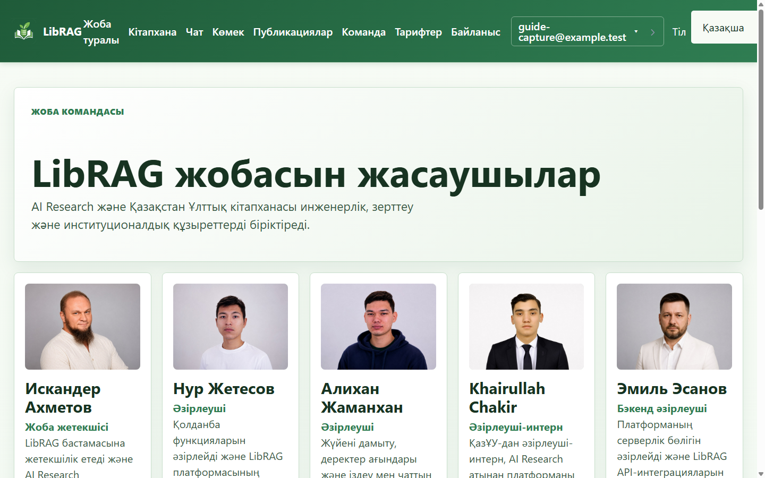This screenshot has width=765, height=478.
Task: Go to Байланыс contact page
Action: (x=475, y=32)
